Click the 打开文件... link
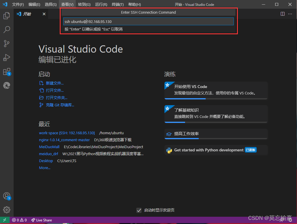 (x=55, y=90)
